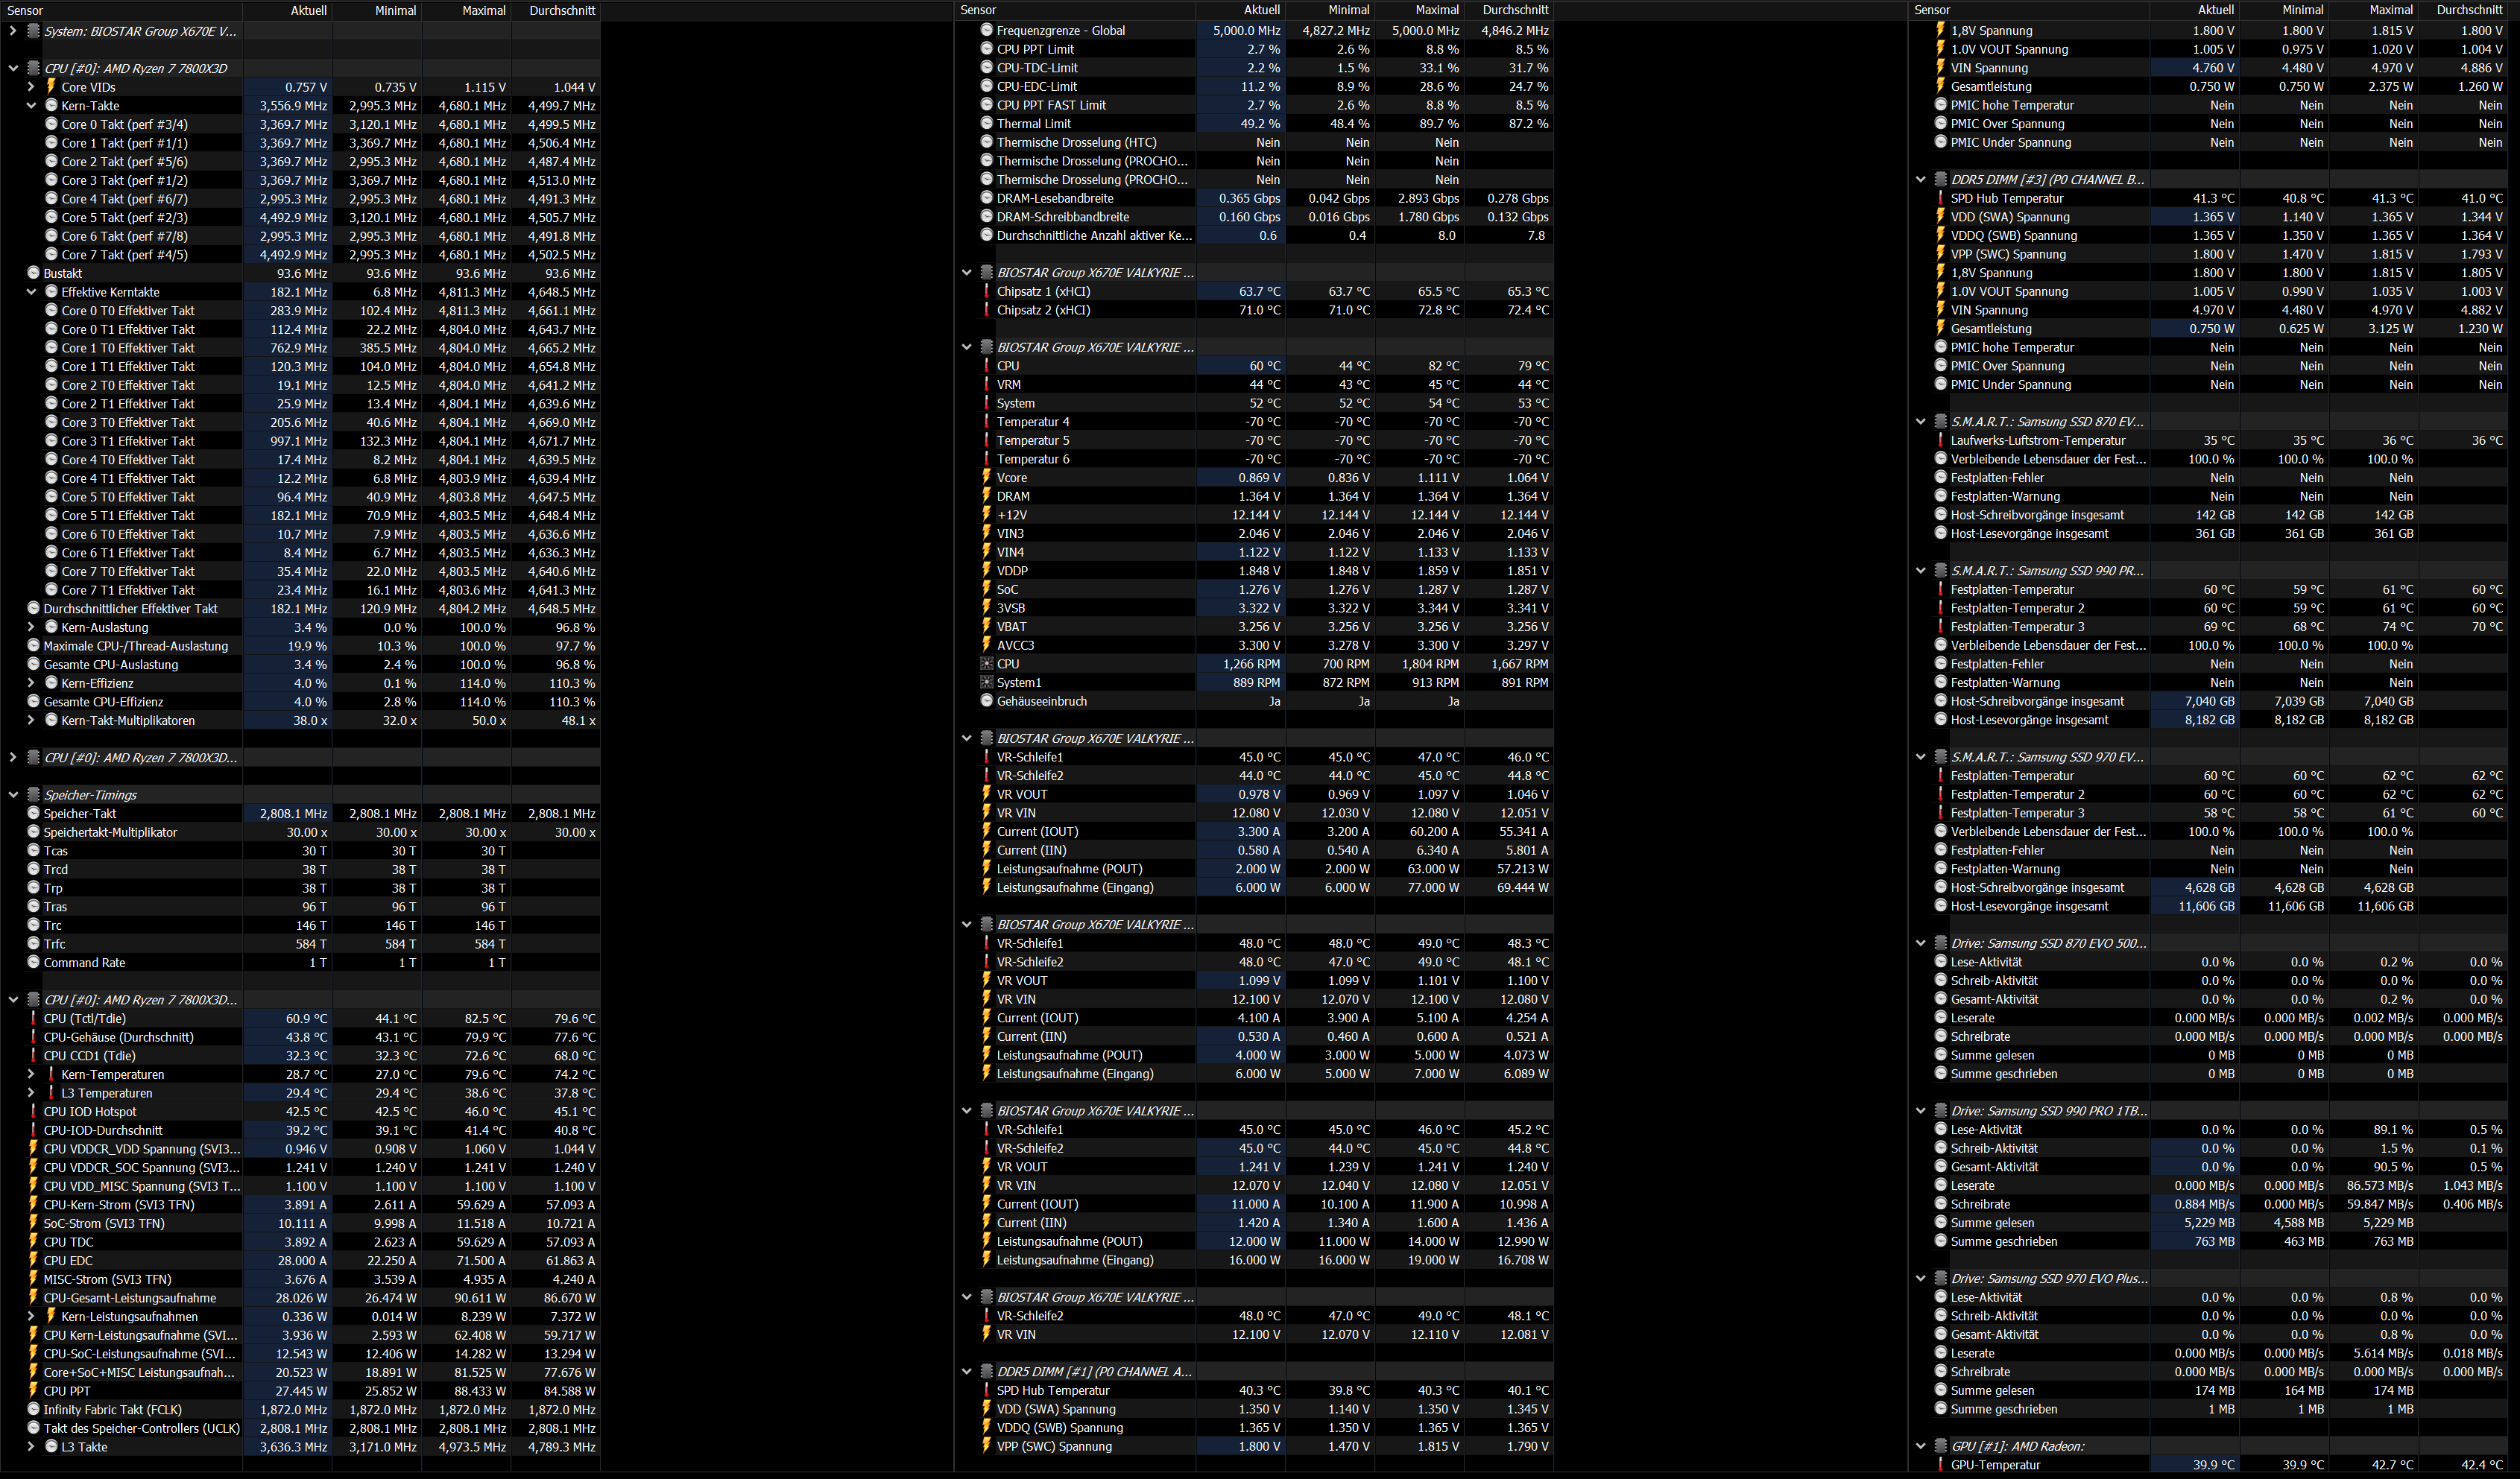Click Sensor column header in rightmost panel
Screen dimensions: 2520x1479
pyautogui.click(x=1932, y=10)
